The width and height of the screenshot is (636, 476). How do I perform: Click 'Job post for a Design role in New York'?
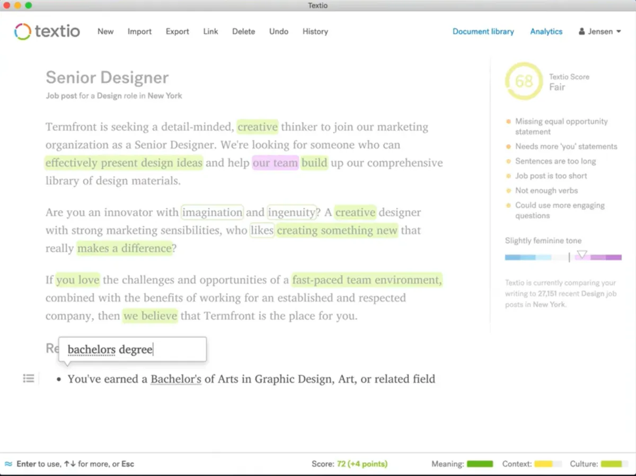[x=114, y=96]
